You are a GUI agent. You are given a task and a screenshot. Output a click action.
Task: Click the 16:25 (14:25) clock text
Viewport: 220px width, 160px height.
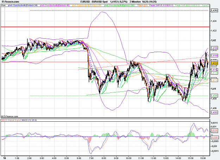(x=149, y=2)
